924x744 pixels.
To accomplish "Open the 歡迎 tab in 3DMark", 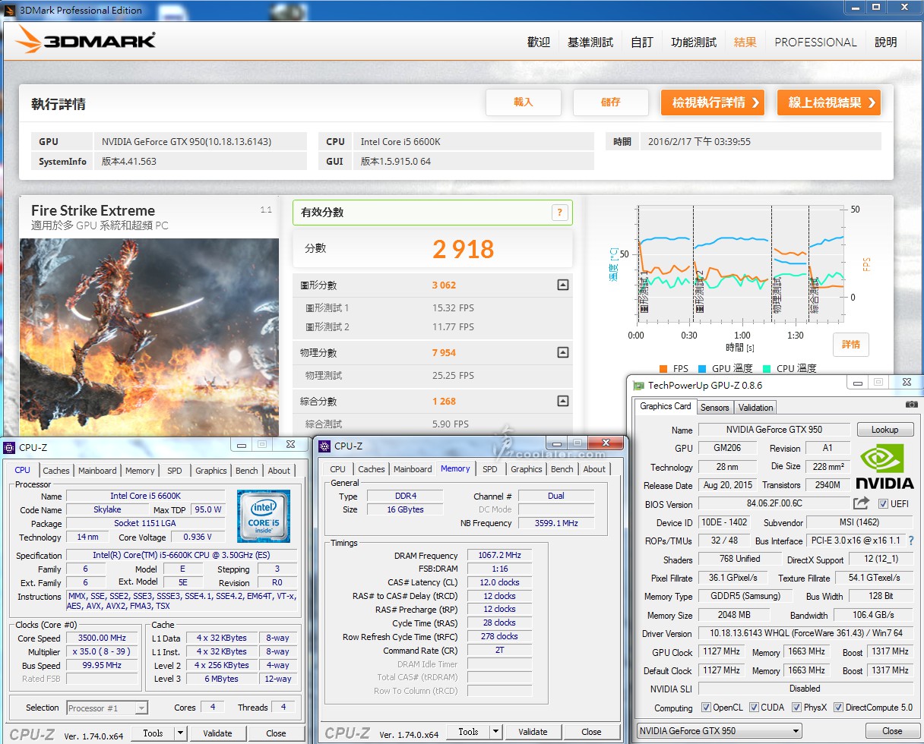I will (x=539, y=43).
